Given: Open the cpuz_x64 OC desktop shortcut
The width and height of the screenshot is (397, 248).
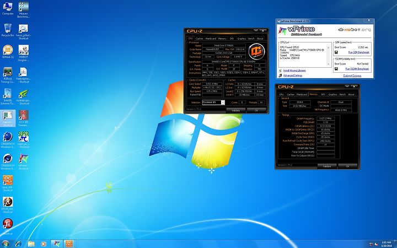Looking at the screenshot, I should [8, 183].
